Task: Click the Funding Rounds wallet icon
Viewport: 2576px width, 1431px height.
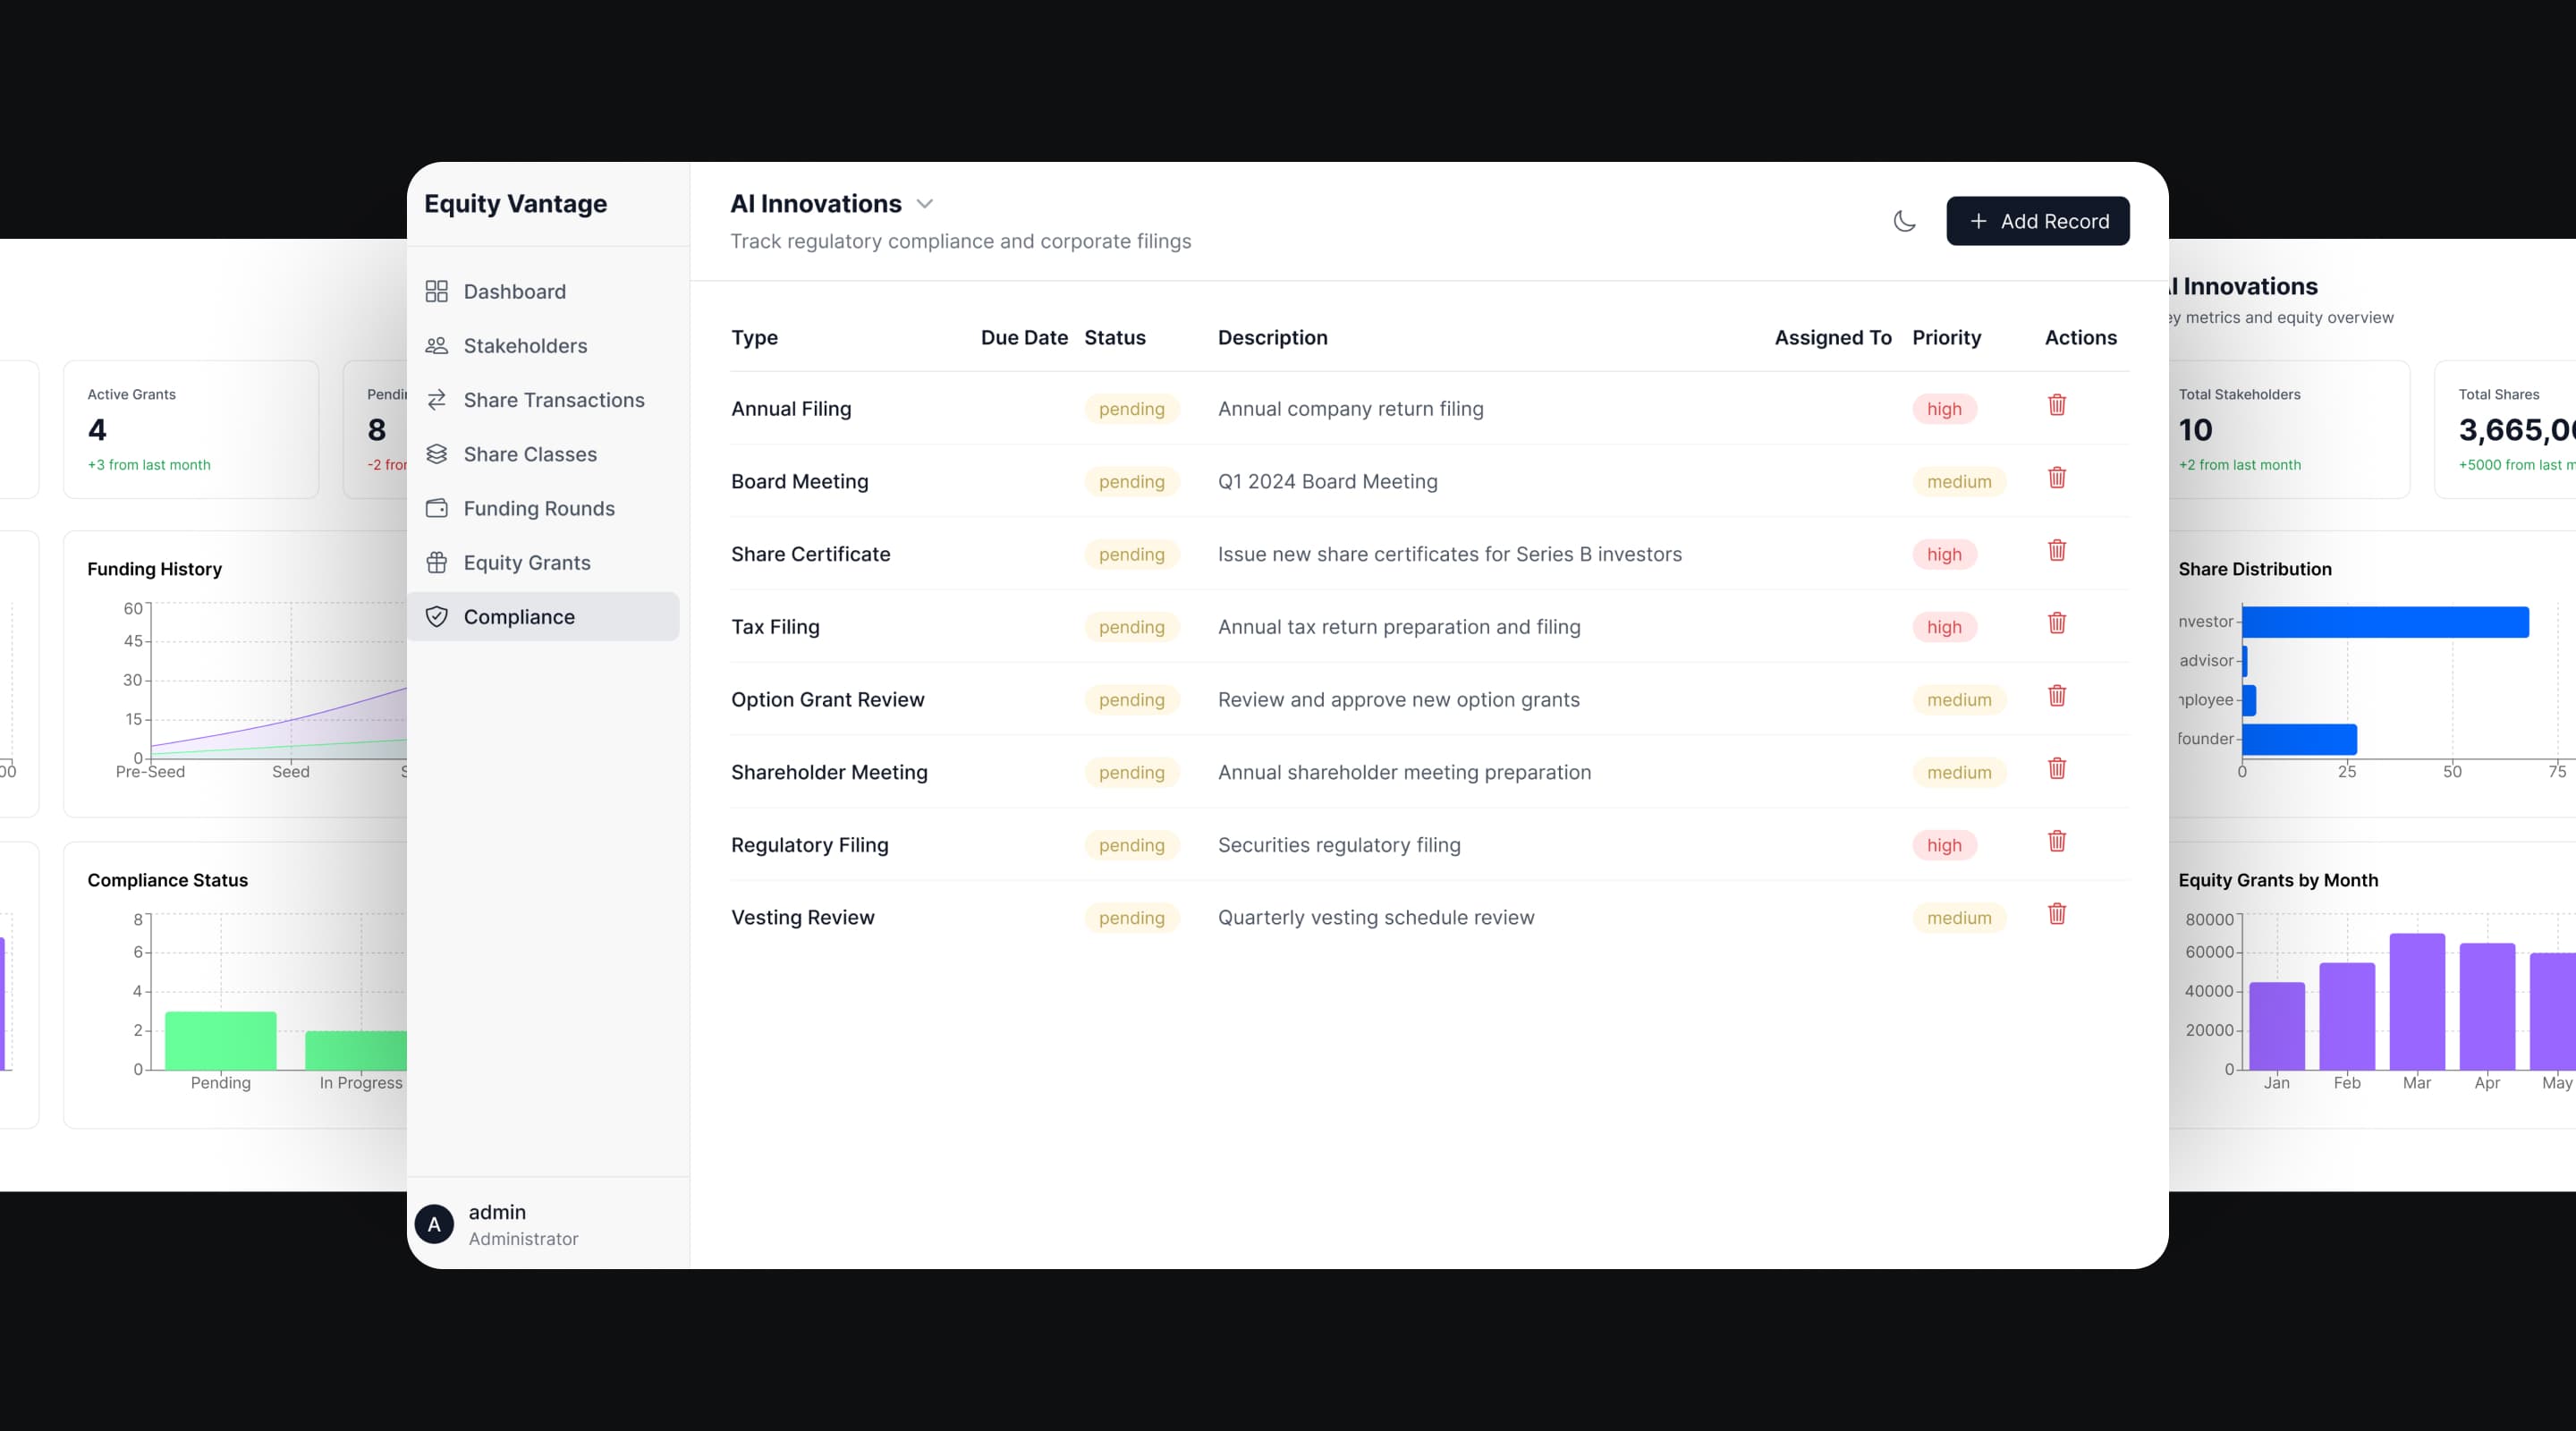Action: tap(437, 508)
